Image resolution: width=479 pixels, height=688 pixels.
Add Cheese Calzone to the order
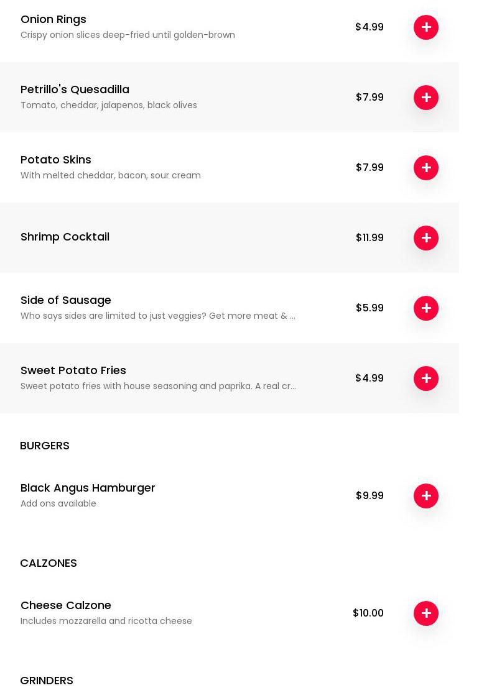click(426, 613)
